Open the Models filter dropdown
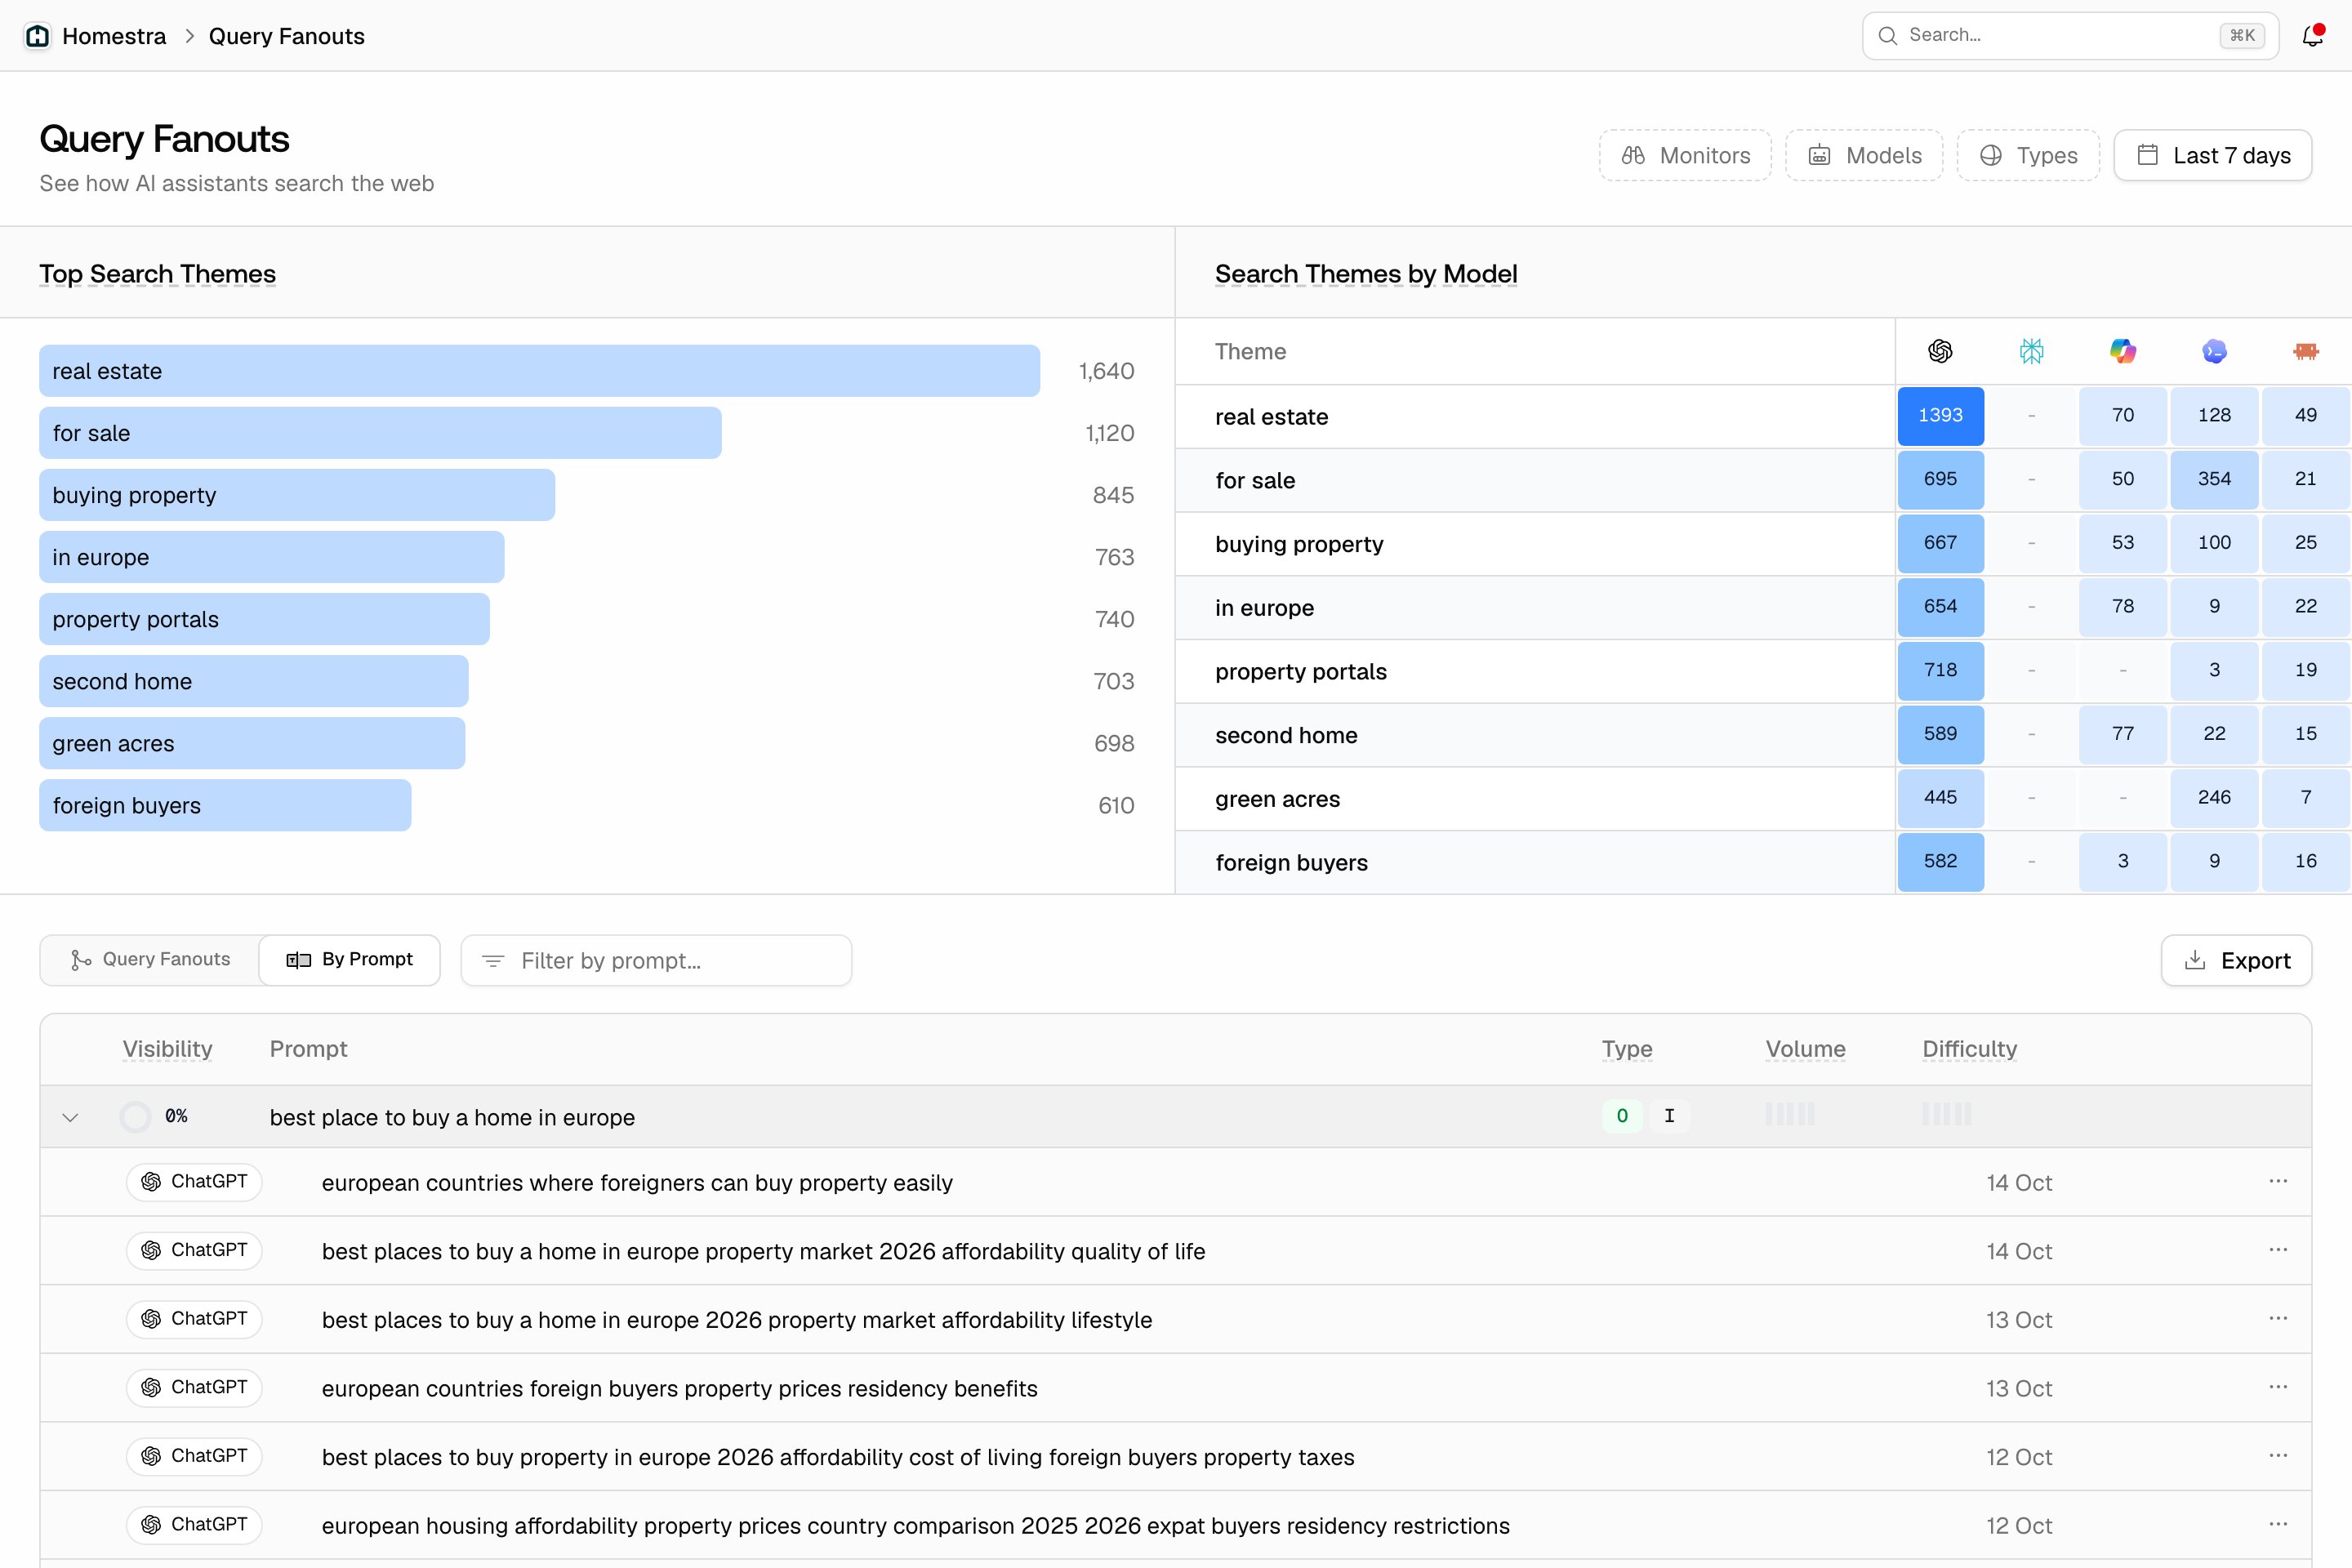This screenshot has width=2352, height=1568. [1864, 155]
